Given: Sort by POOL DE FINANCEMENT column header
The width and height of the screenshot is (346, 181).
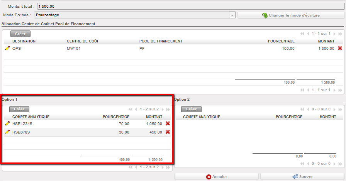Looking at the screenshot, I should tap(161, 41).
